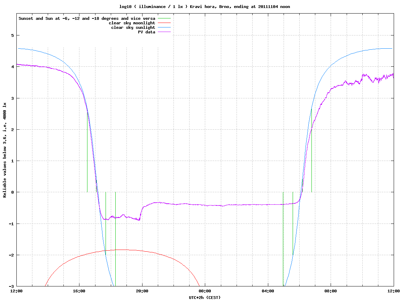Click the x-axis label 08:00
The image size is (401, 300).
331,291
